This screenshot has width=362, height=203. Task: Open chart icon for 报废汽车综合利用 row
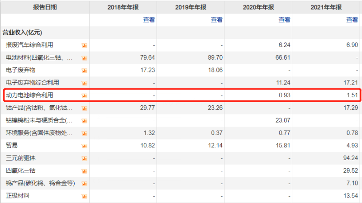point(84,45)
